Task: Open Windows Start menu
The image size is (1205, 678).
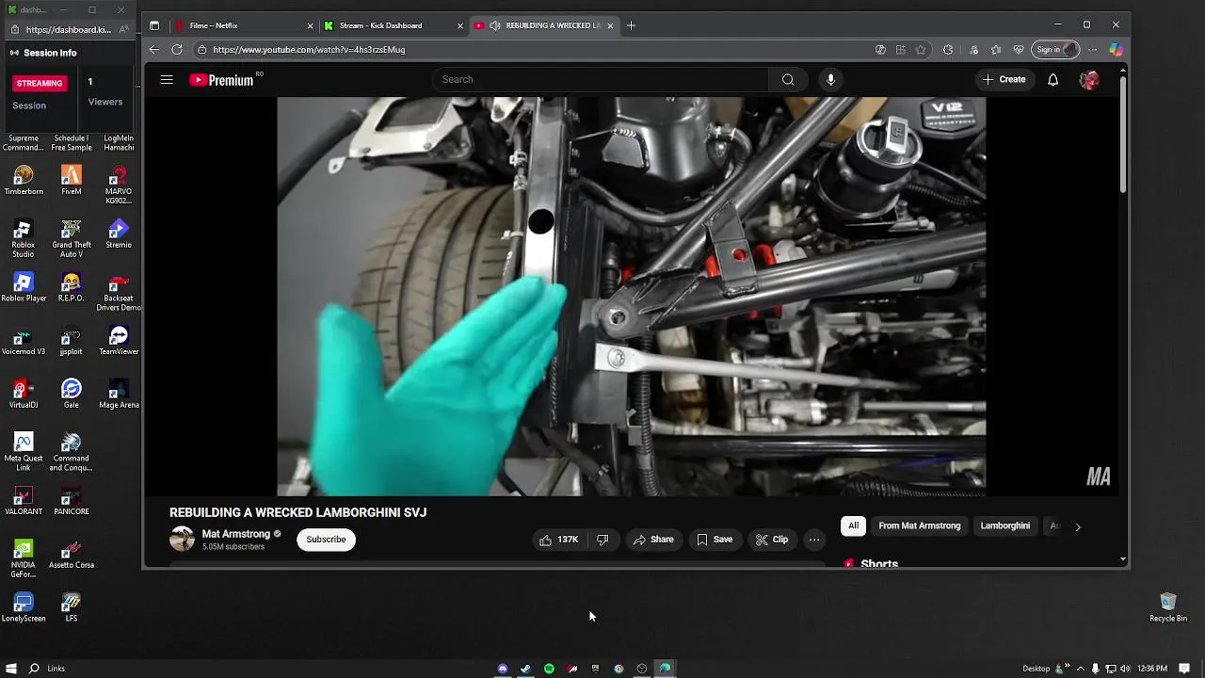Action: (x=11, y=669)
